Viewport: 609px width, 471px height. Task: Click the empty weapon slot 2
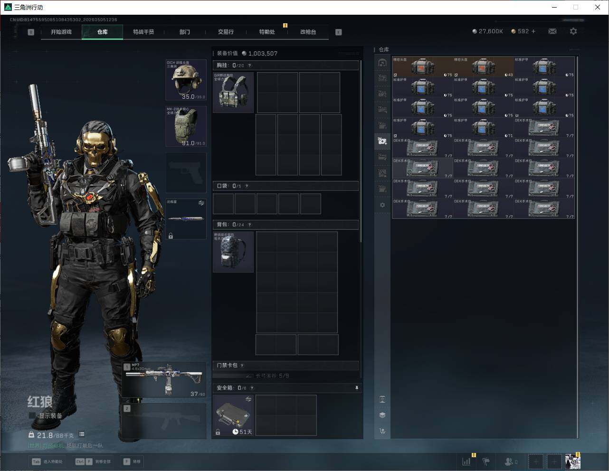164,422
